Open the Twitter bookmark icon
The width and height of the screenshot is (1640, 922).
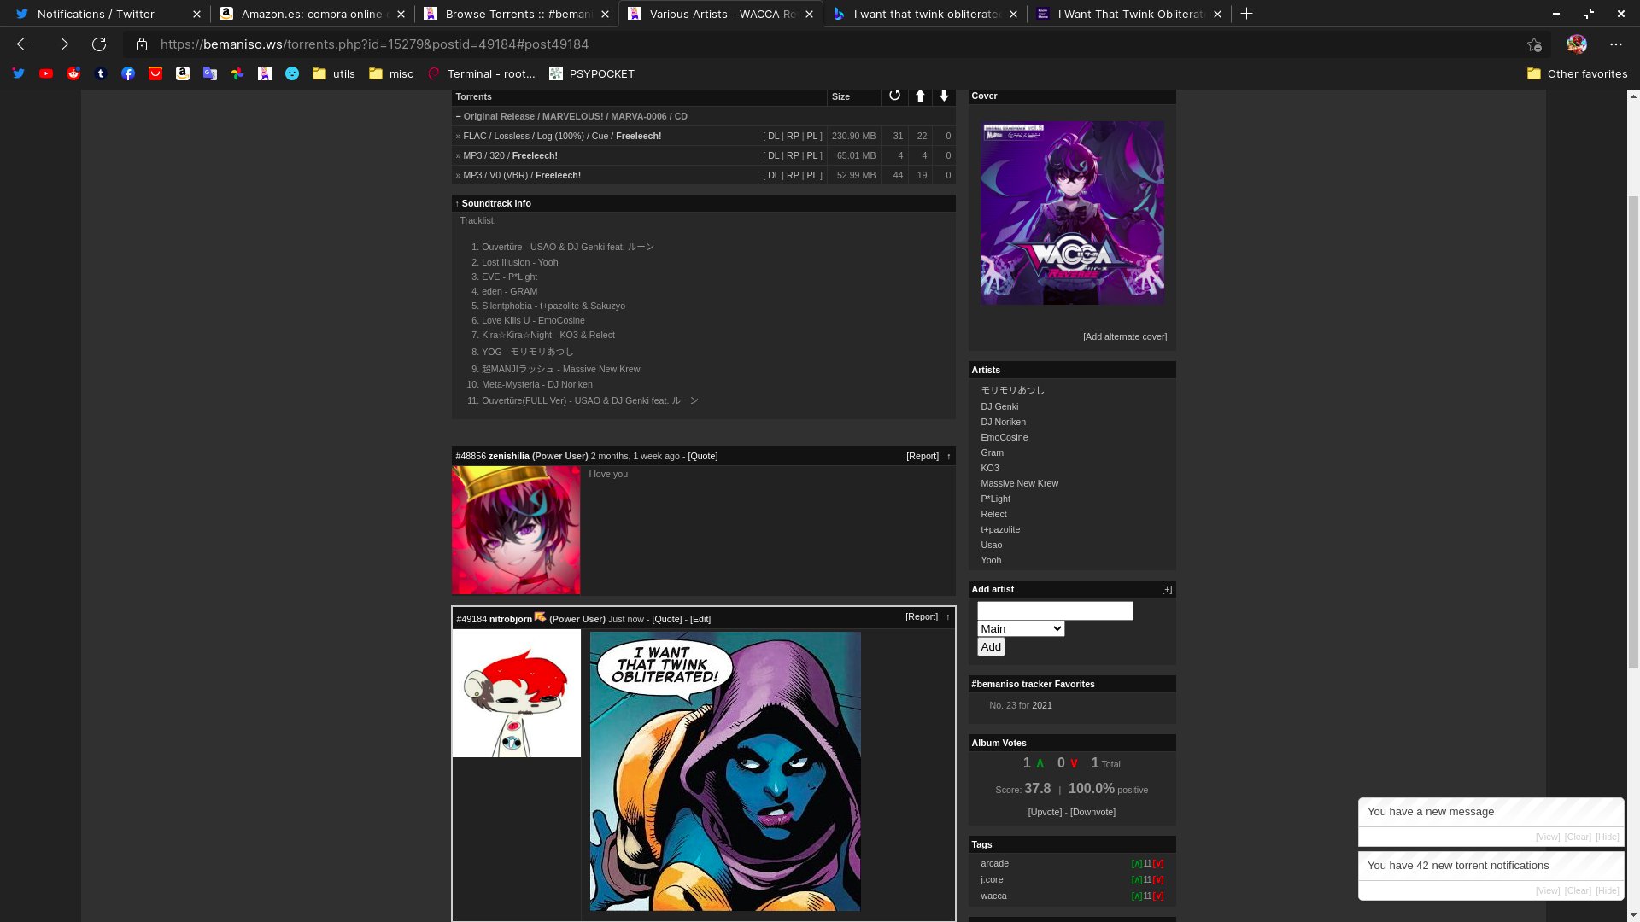(x=19, y=73)
